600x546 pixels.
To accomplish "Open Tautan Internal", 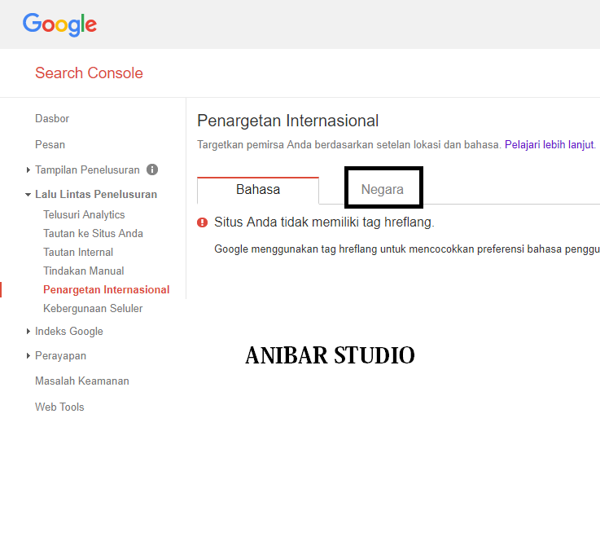I will coord(78,252).
